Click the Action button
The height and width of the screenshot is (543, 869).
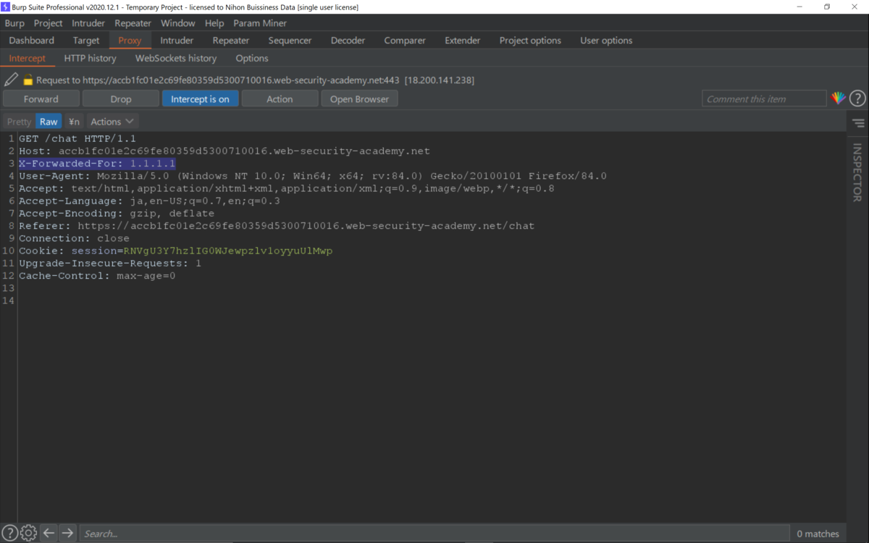280,98
